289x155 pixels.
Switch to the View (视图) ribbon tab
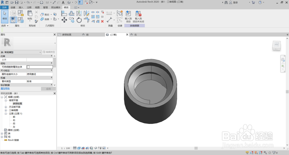point(37,8)
